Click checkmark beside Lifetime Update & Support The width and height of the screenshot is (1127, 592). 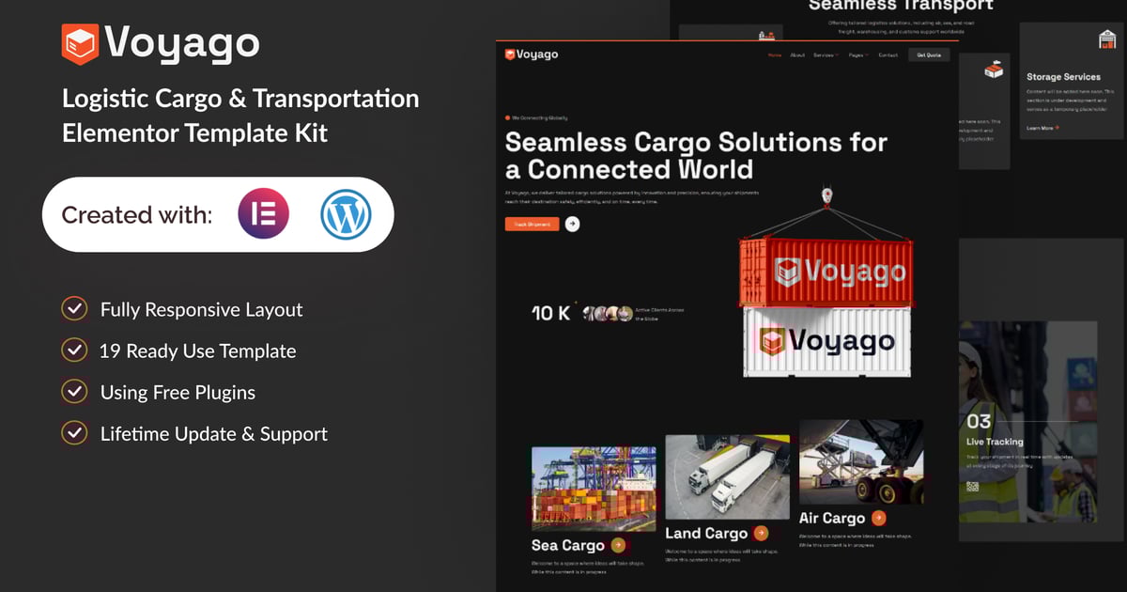click(73, 433)
